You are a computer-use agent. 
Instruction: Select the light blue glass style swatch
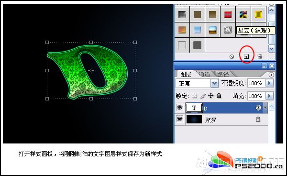click(197, 30)
